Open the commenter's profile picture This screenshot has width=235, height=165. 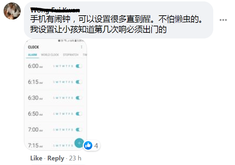pos(12,11)
